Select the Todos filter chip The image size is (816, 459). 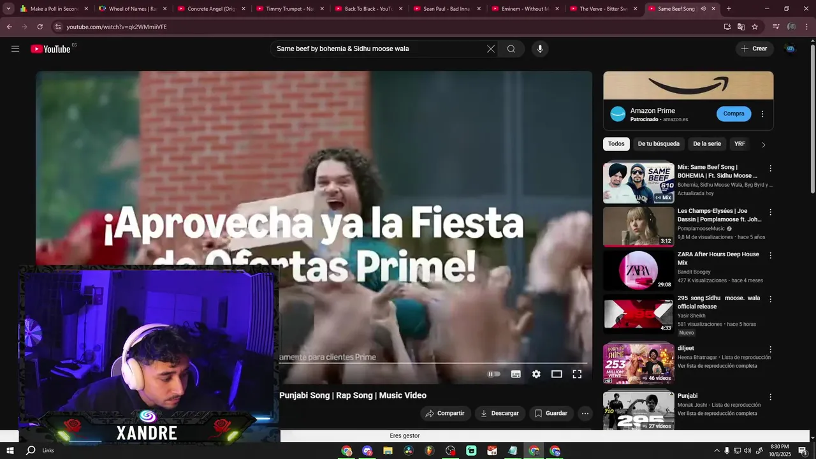616,144
